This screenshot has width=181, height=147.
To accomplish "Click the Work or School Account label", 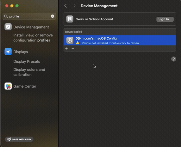I will pos(95,19).
